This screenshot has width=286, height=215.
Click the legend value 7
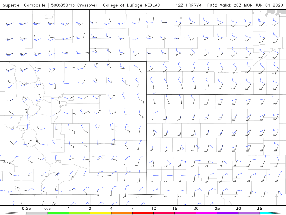pos(132,209)
